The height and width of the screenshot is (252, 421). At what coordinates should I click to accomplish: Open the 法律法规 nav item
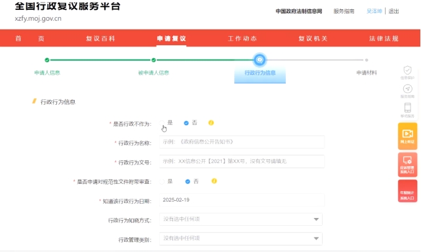tap(384, 39)
